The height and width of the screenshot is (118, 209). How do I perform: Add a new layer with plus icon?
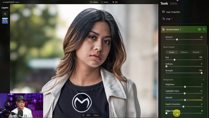coord(5,14)
